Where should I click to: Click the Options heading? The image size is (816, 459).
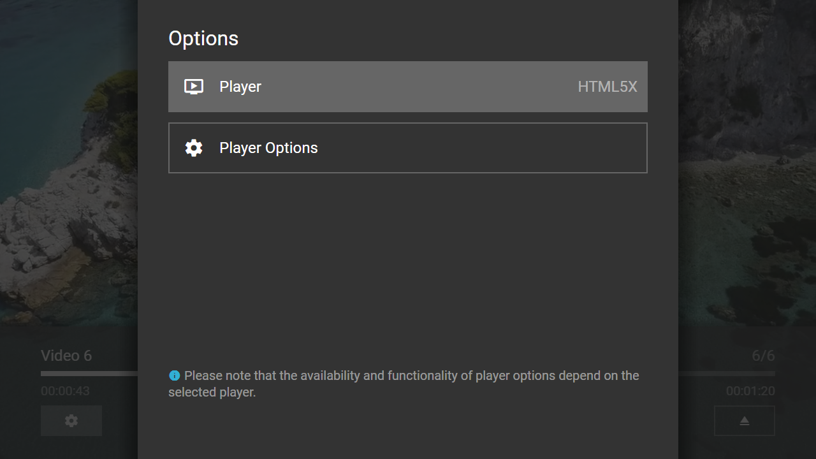(x=203, y=38)
